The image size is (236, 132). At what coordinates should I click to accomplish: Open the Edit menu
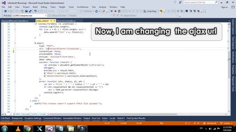(10, 7)
